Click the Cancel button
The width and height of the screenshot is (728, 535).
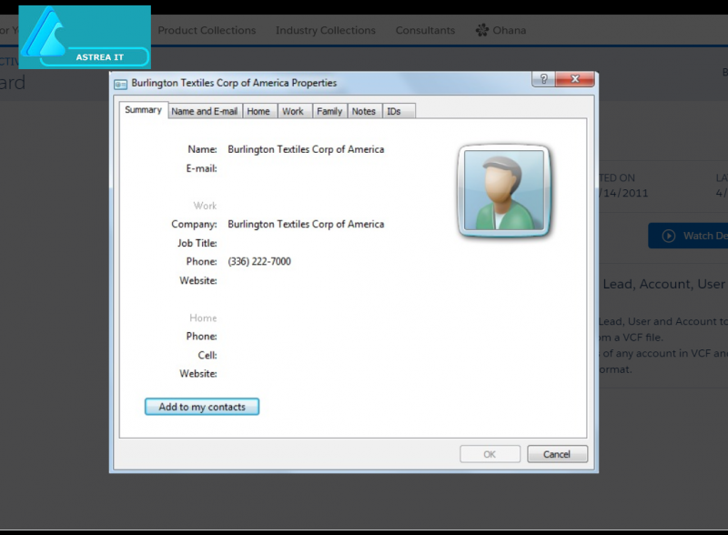coord(557,454)
